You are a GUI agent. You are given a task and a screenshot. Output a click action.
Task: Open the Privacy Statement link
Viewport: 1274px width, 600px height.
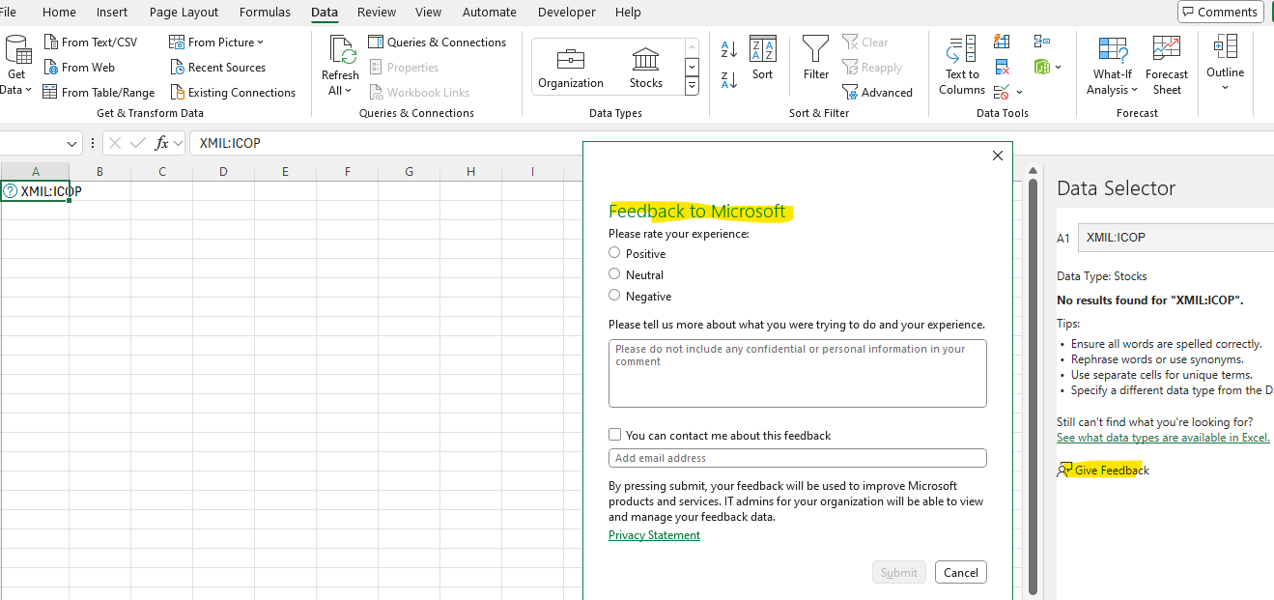click(x=654, y=535)
